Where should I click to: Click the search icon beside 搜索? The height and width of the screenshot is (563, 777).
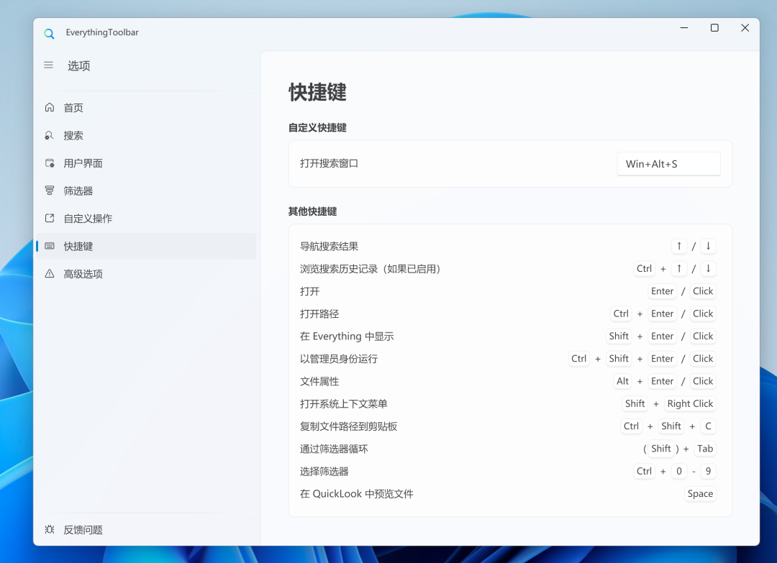[x=50, y=135]
